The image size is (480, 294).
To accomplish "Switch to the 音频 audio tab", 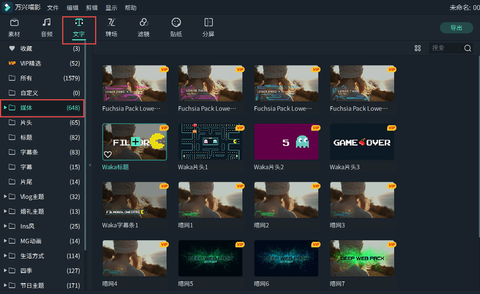I will pyautogui.click(x=47, y=23).
